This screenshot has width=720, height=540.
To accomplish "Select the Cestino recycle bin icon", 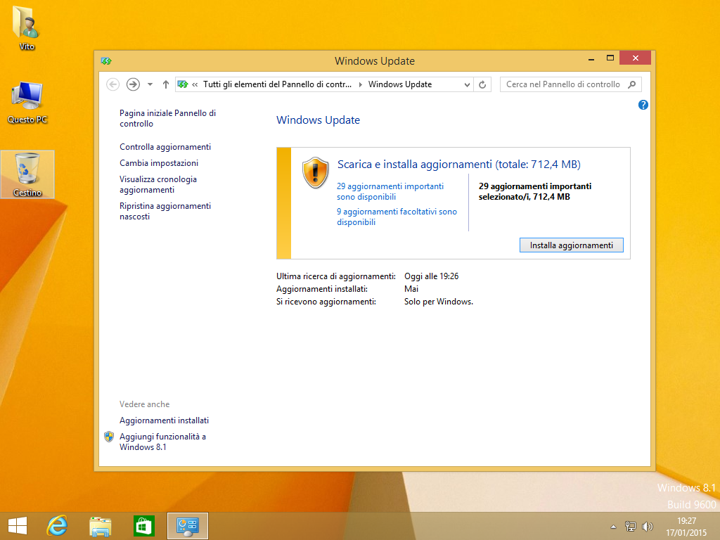I will coord(27,174).
